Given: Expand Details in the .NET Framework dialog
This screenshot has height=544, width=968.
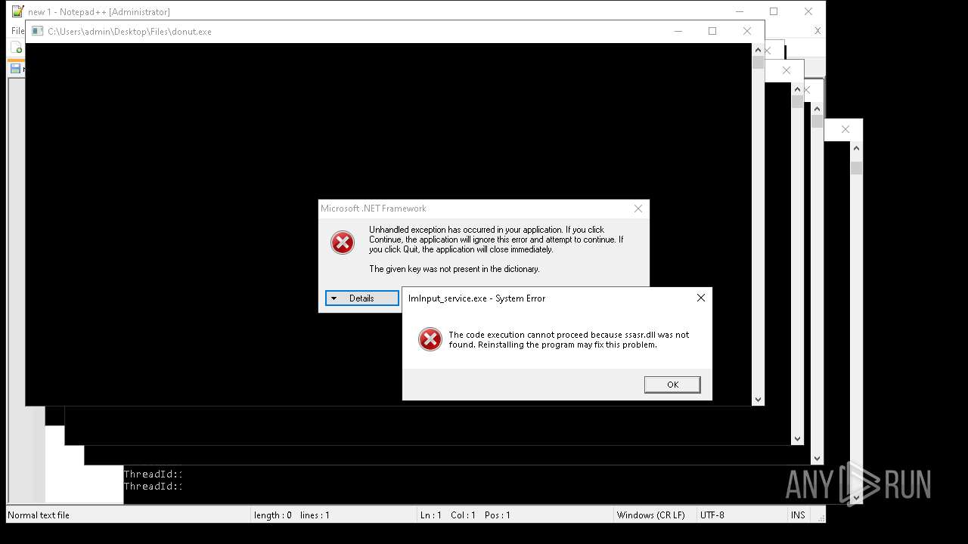Looking at the screenshot, I should [361, 298].
